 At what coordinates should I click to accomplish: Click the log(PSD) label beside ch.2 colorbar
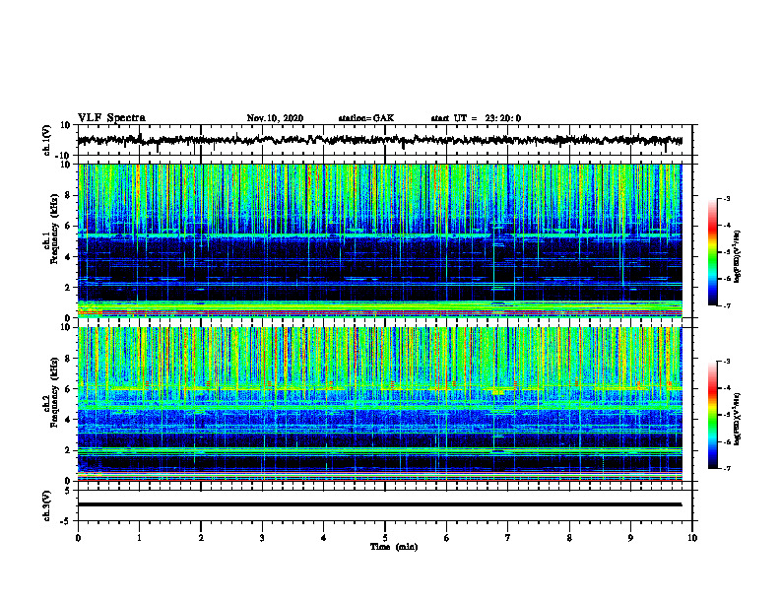(x=738, y=420)
